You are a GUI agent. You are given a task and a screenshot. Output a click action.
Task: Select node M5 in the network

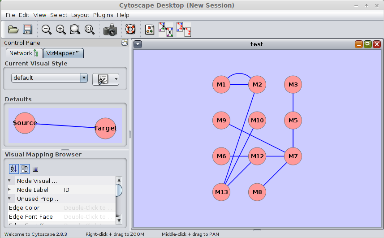click(x=293, y=120)
